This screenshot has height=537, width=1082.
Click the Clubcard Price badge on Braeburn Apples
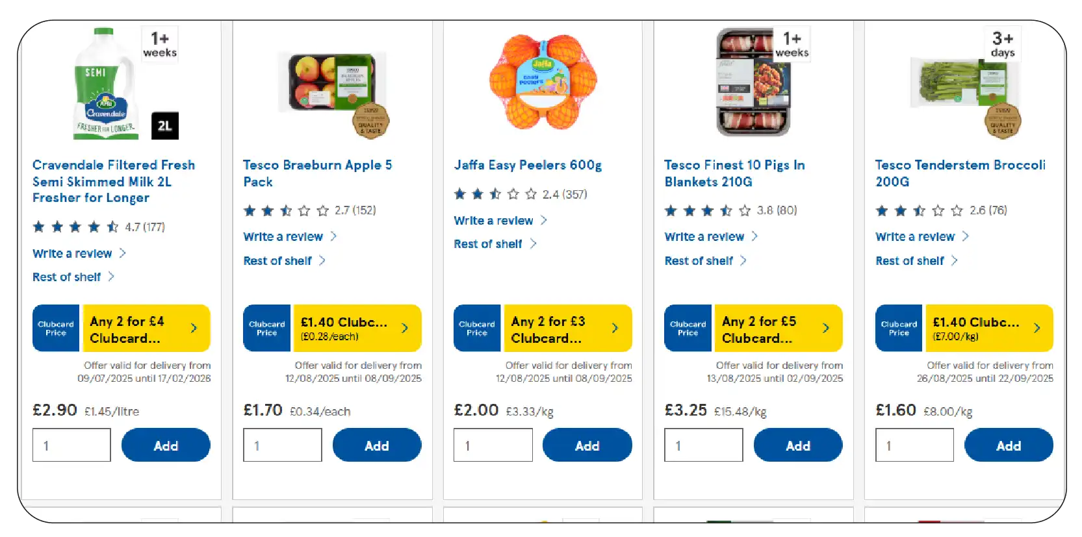[266, 328]
